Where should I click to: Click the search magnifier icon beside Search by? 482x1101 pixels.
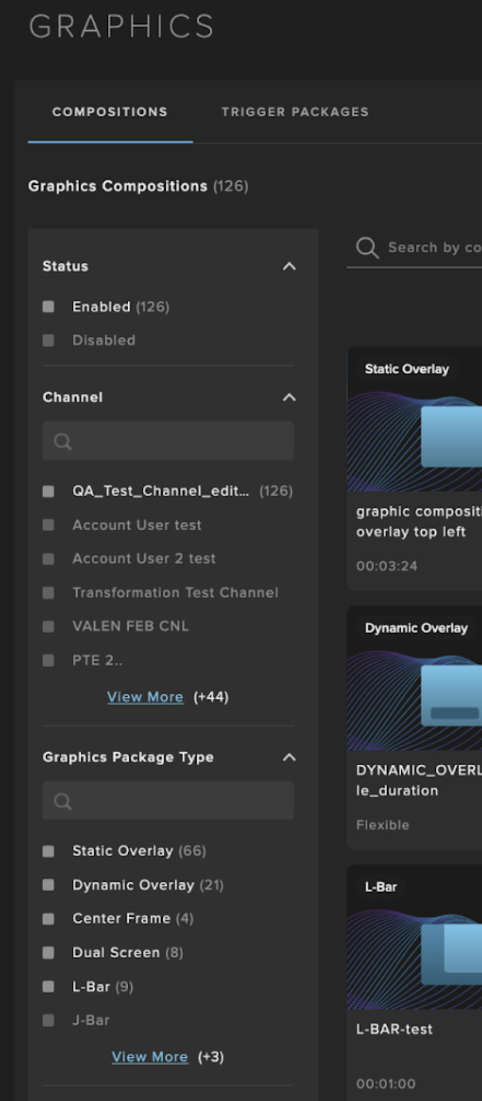(367, 248)
